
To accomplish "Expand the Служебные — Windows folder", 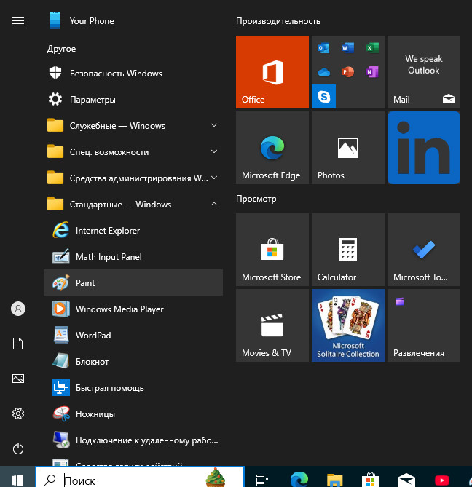I will (133, 125).
